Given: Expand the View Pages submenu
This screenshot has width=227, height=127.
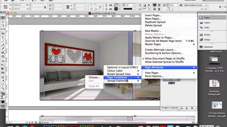Looking at the screenshot, I should 169,73.
